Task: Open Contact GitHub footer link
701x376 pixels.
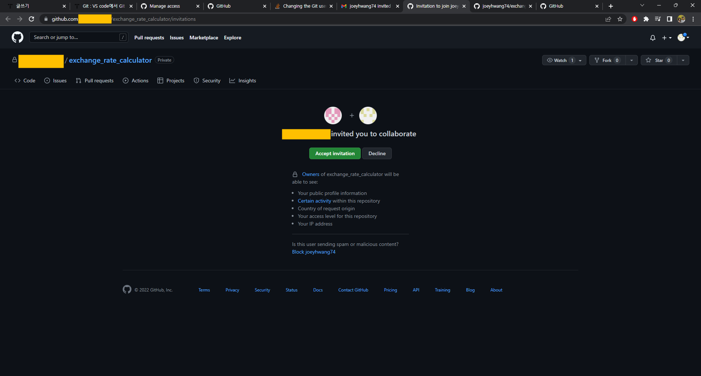Action: tap(353, 290)
